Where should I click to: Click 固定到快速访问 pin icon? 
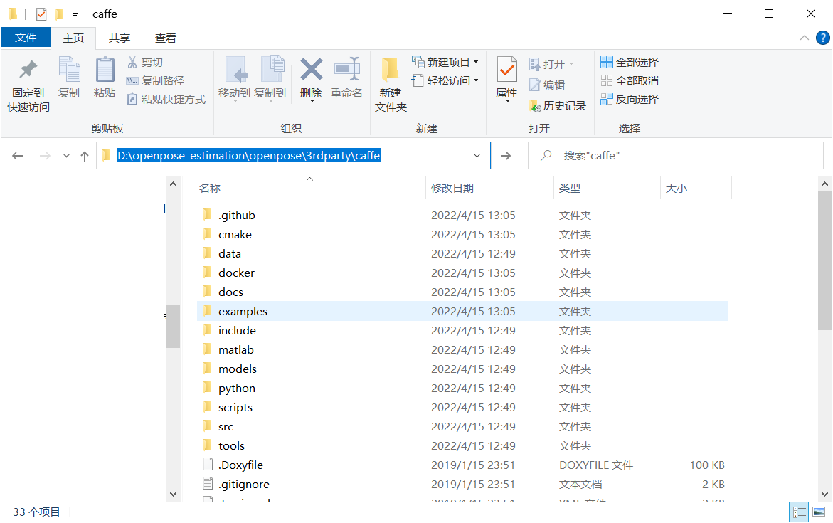tap(28, 70)
